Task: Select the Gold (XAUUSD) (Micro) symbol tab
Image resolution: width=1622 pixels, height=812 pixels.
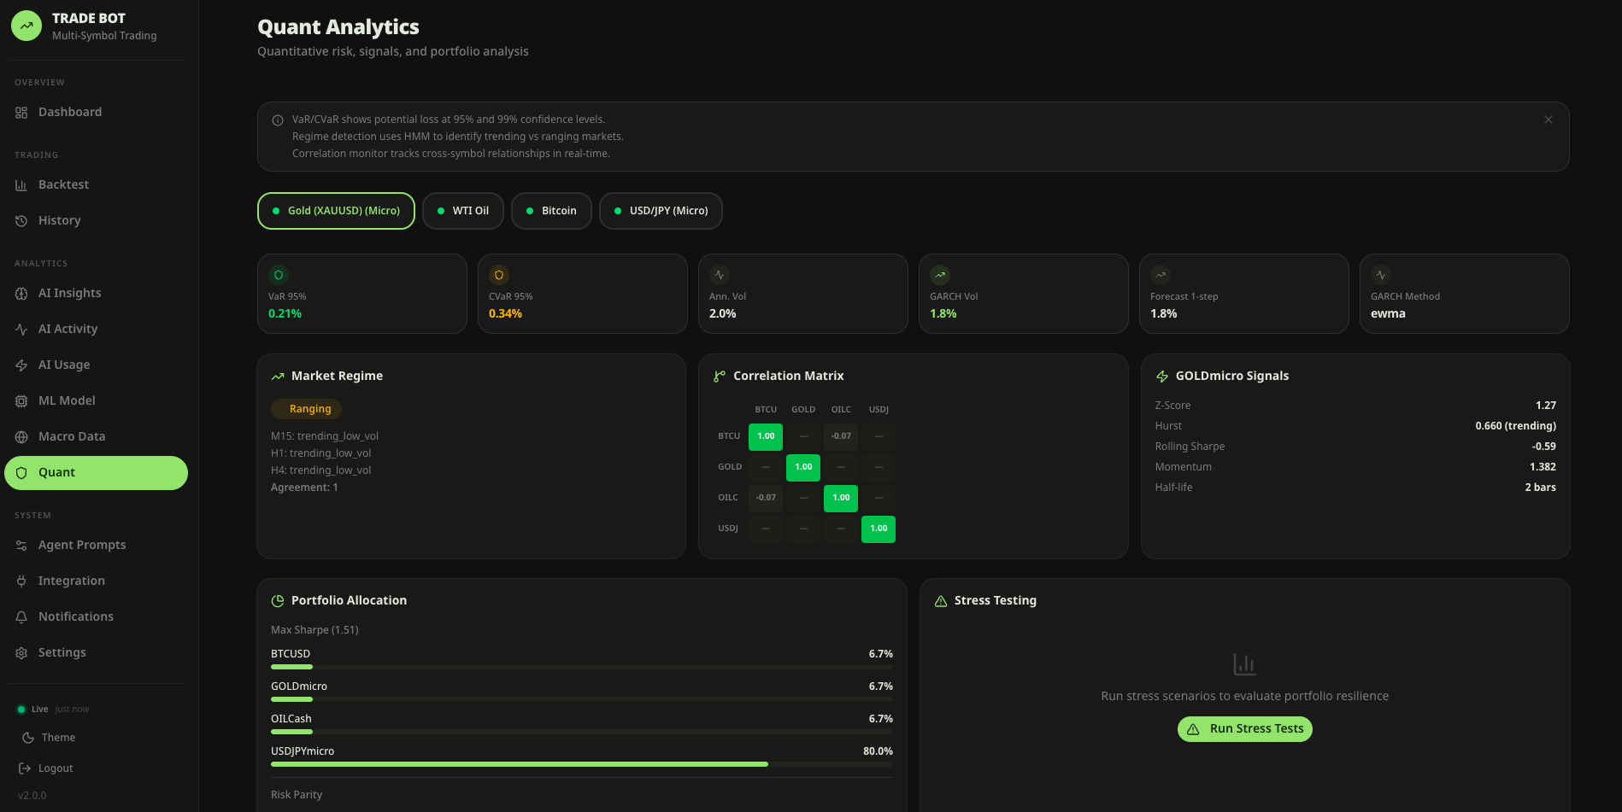Action: (x=336, y=211)
